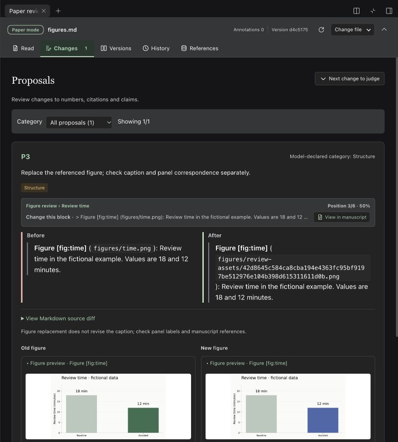
Task: Collapse the new figure preview disclosure
Action: tap(247, 363)
